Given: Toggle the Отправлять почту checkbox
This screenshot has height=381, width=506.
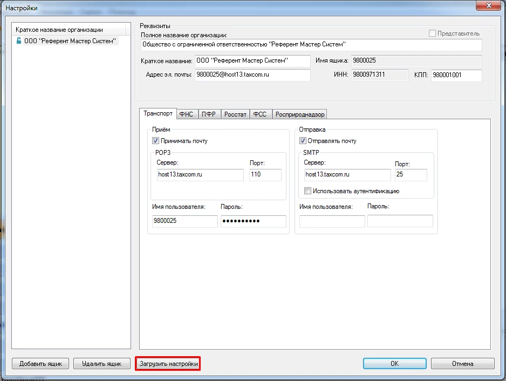Looking at the screenshot, I should pos(303,141).
